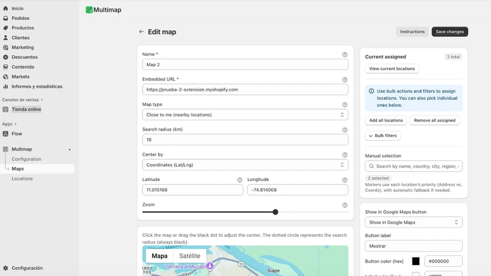This screenshot has height=276, width=491.
Task: Click the Save changes button
Action: click(450, 32)
